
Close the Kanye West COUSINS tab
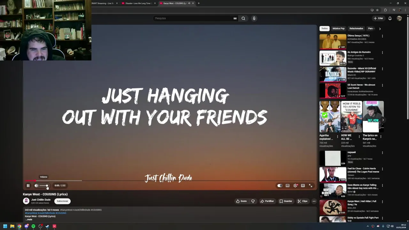tap(193, 3)
